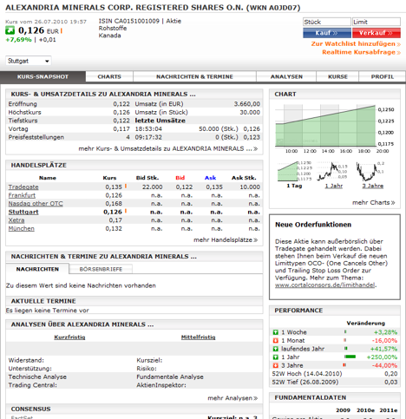Screen dimensions: 406x419
Task: Click red arrow icon beside 1 Monat
Action: click(276, 340)
